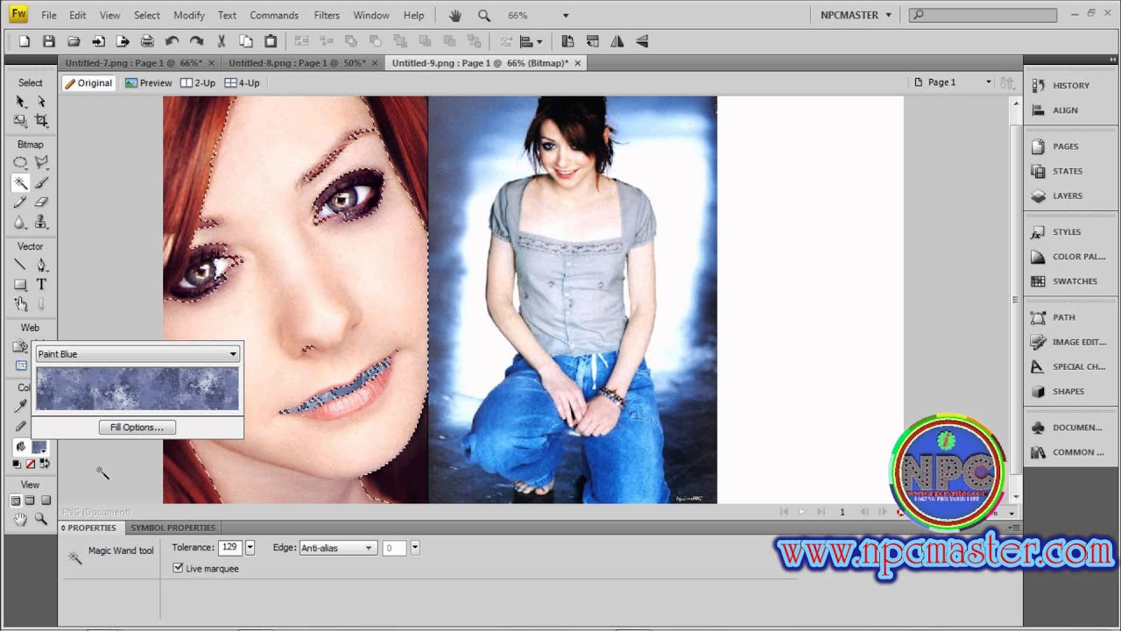Screen dimensions: 1121x631
Task: Toggle the Live marquee checkbox
Action: (x=179, y=569)
